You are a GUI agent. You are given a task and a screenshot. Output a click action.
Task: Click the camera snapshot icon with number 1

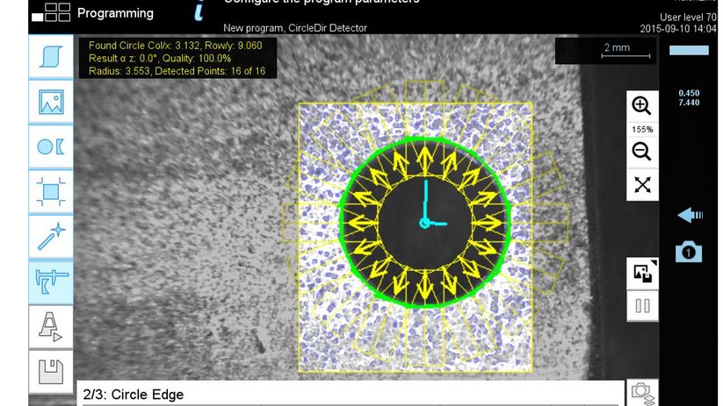pyautogui.click(x=689, y=253)
